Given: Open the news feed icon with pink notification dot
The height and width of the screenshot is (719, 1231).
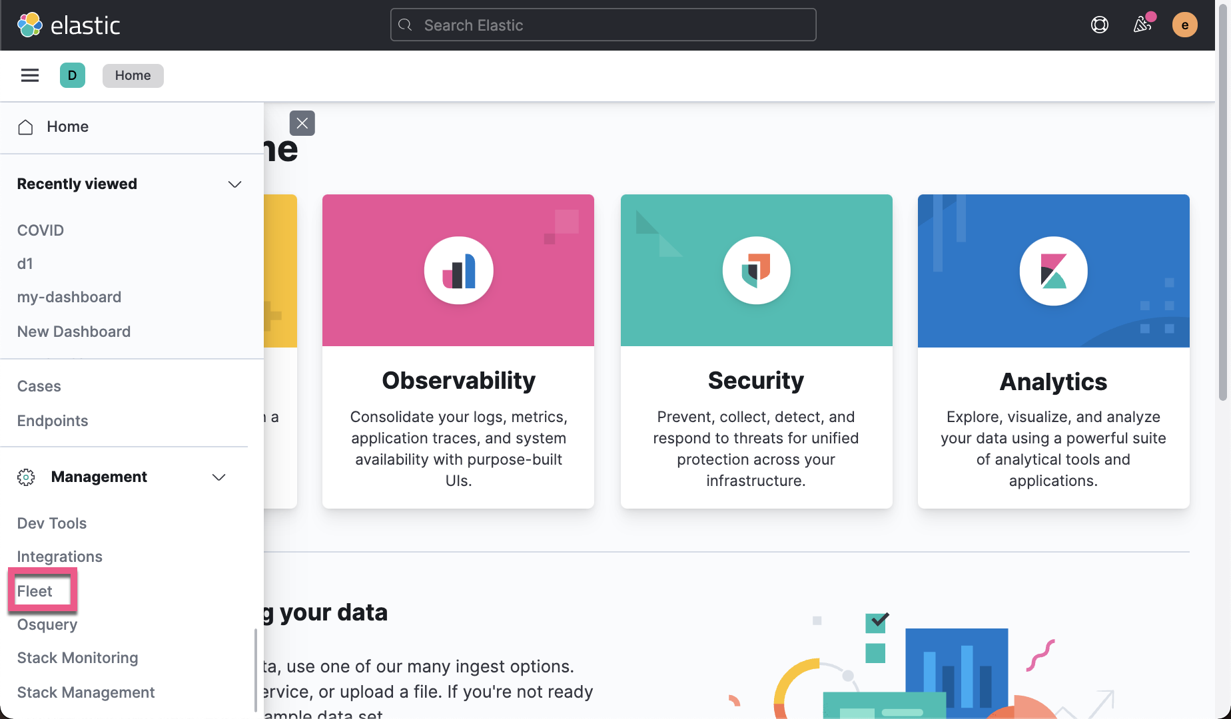Looking at the screenshot, I should [1142, 25].
